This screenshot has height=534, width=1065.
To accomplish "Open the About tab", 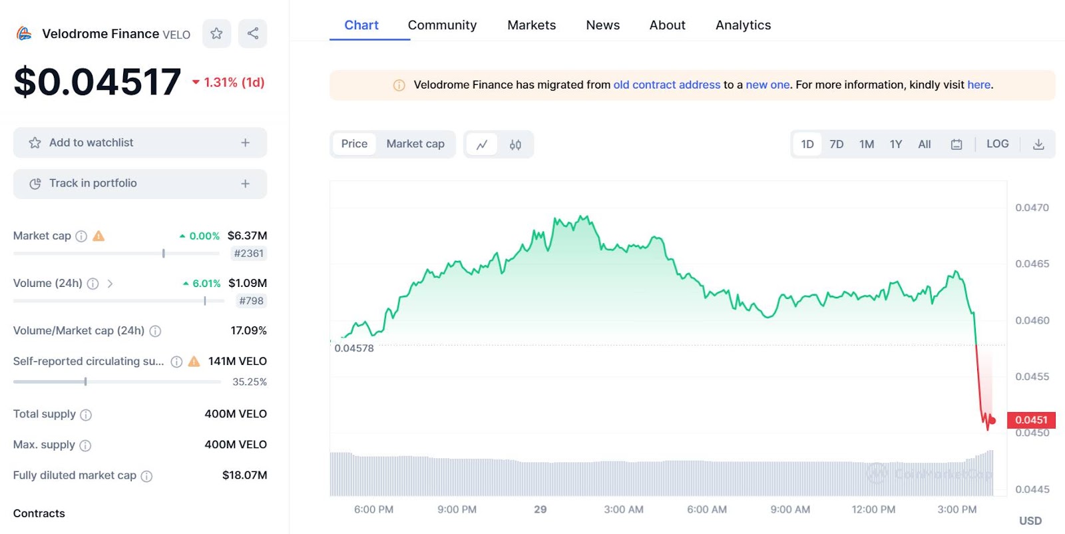I will (x=667, y=25).
